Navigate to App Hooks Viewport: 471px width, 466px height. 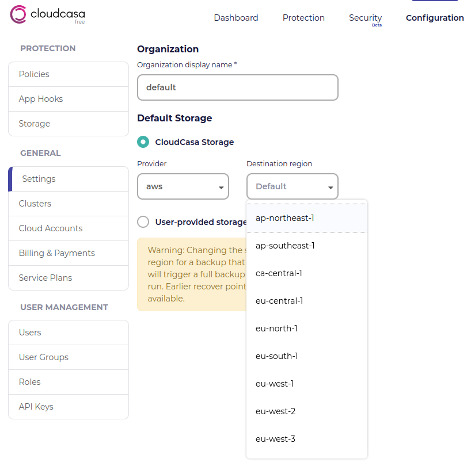pos(69,99)
